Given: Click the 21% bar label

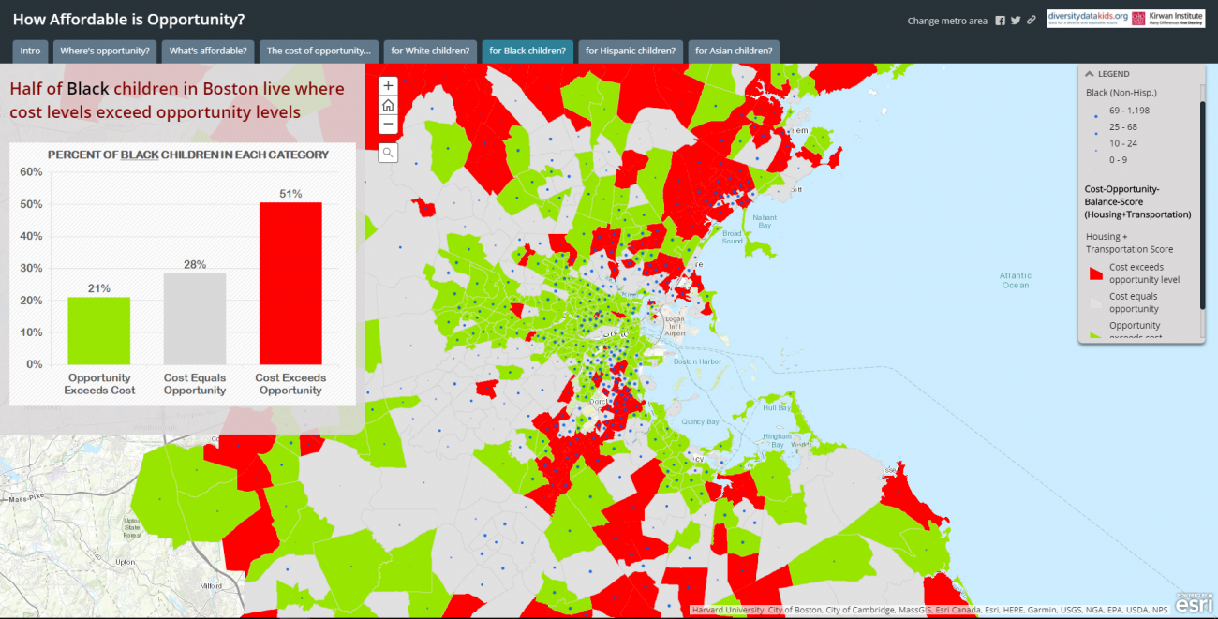Looking at the screenshot, I should [x=99, y=288].
